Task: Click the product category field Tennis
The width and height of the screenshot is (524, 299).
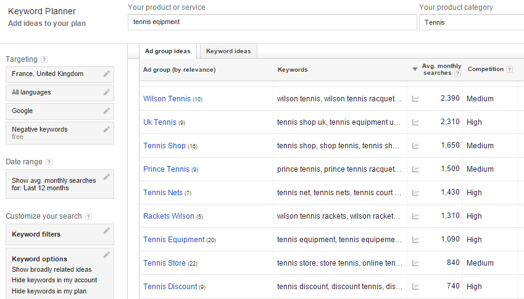Action: coord(472,22)
